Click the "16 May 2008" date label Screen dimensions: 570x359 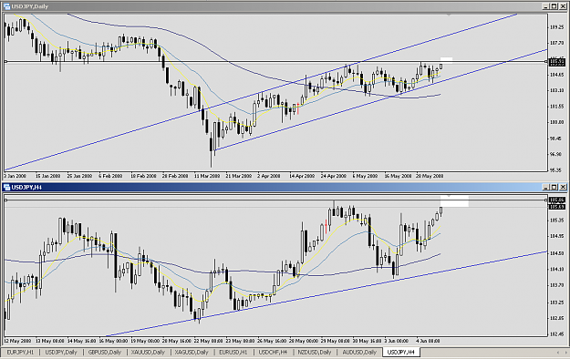398,176
